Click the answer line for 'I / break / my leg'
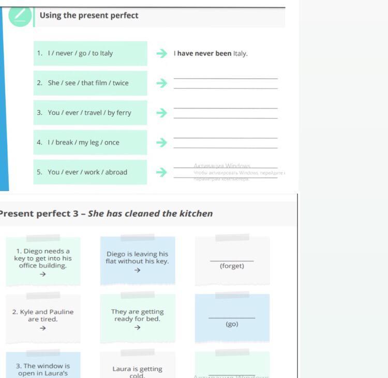The height and width of the screenshot is (378, 388). click(226, 143)
